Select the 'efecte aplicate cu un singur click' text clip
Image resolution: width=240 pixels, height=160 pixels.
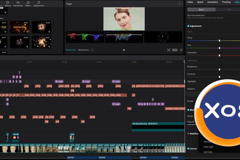(x=150, y=86)
